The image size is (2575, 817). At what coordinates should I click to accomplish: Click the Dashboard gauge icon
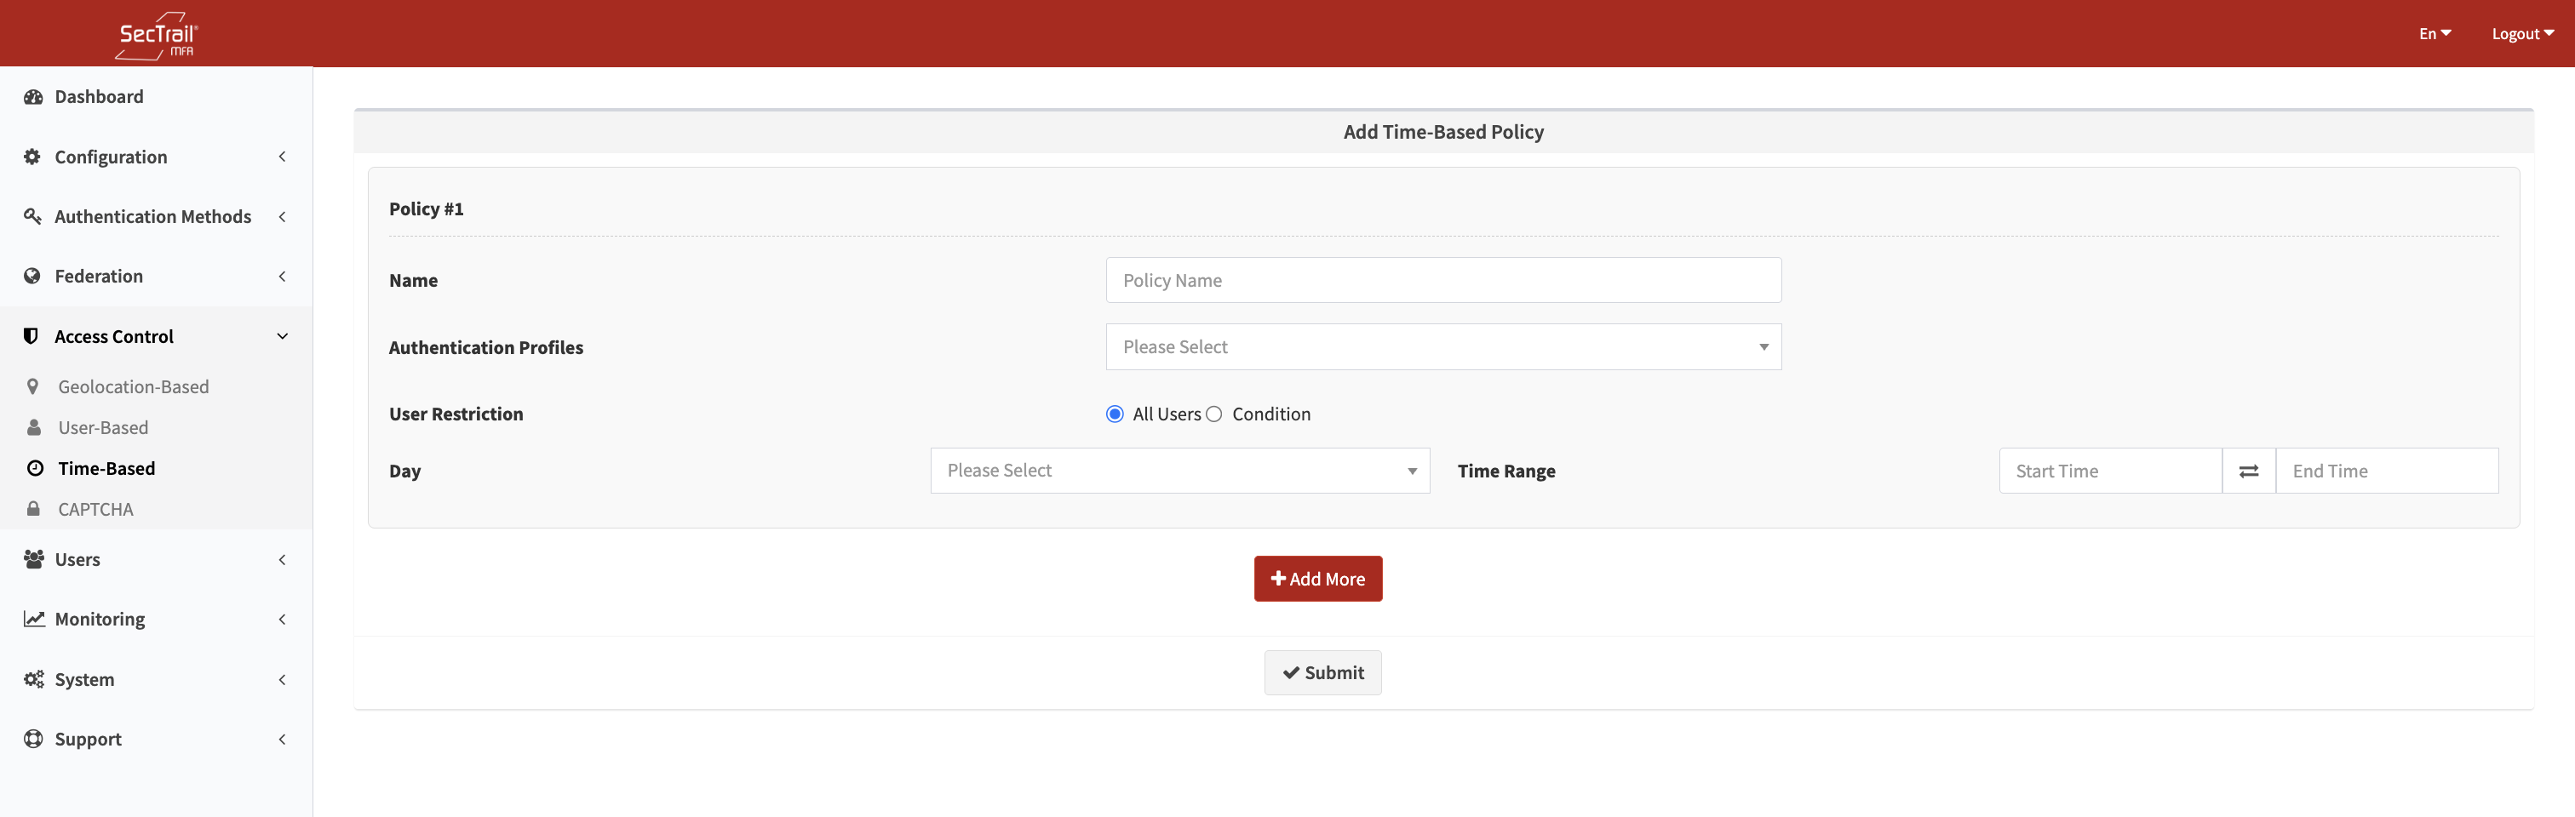point(33,97)
